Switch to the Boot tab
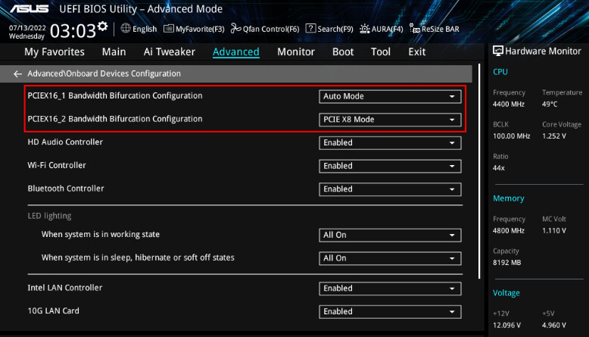Image resolution: width=589 pixels, height=337 pixels. click(343, 51)
